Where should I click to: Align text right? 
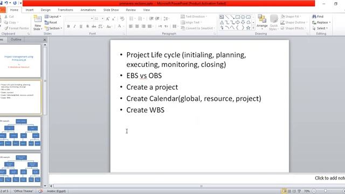[143, 26]
